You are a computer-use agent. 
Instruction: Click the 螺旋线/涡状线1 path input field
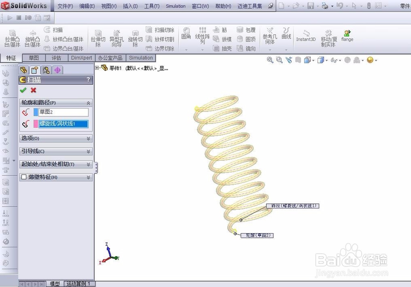point(64,124)
